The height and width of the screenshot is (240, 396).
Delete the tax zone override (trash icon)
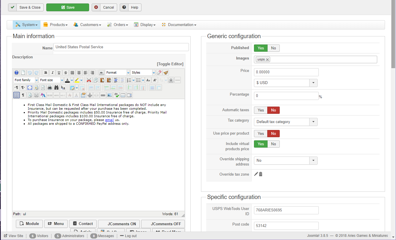261,174
